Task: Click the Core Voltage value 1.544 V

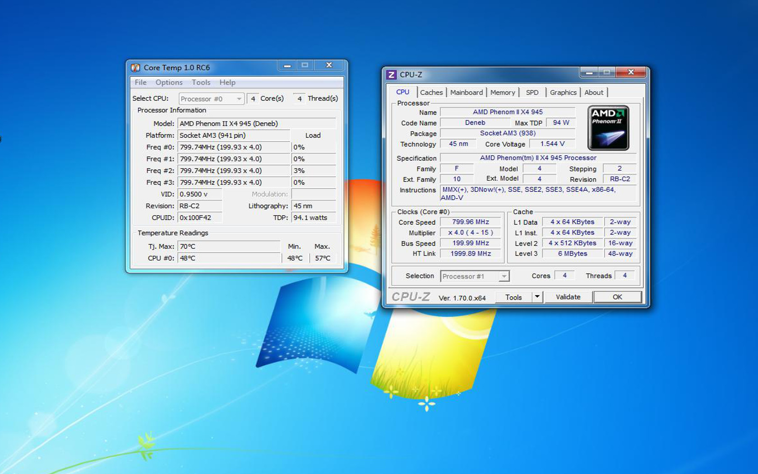Action: 552,144
